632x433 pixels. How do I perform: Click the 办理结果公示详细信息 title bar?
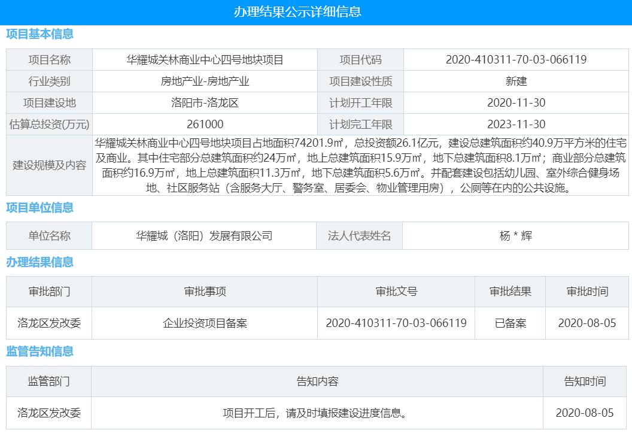(x=298, y=10)
